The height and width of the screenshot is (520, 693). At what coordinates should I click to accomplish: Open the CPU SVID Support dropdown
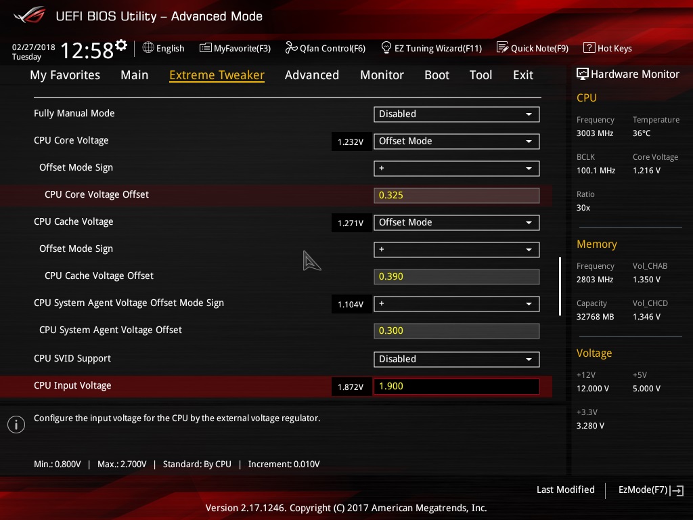tap(457, 359)
